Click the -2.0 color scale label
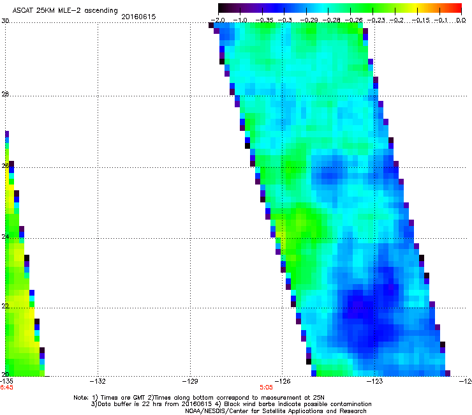 click(x=218, y=20)
